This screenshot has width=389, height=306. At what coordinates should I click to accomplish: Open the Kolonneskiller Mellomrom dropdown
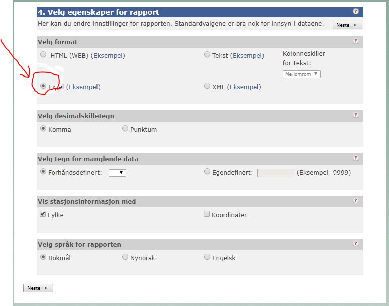tap(302, 74)
